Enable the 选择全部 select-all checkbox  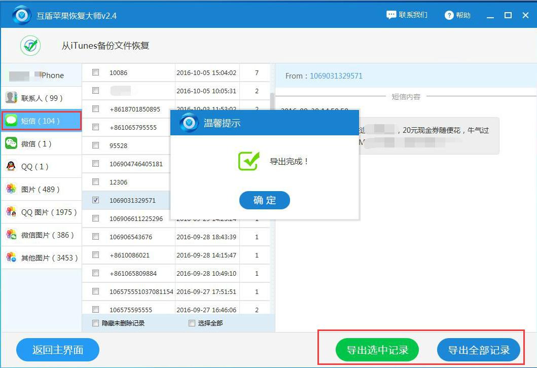coord(192,323)
